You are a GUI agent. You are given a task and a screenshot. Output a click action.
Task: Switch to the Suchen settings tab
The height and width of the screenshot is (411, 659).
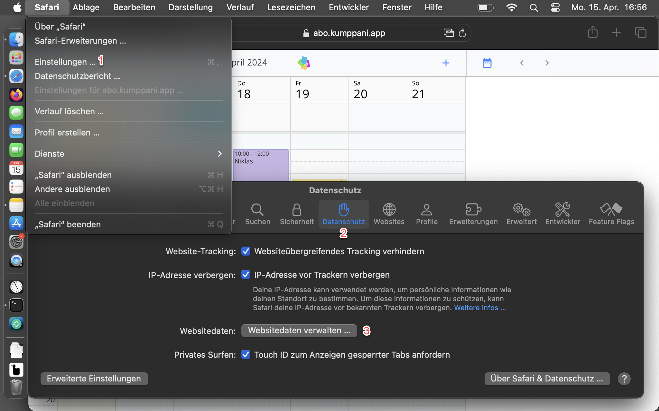click(x=257, y=214)
